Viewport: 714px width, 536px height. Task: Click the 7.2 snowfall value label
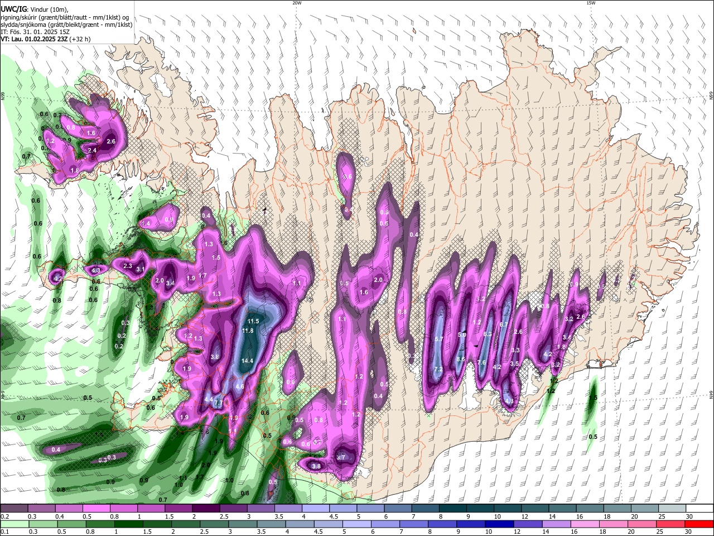click(438, 370)
